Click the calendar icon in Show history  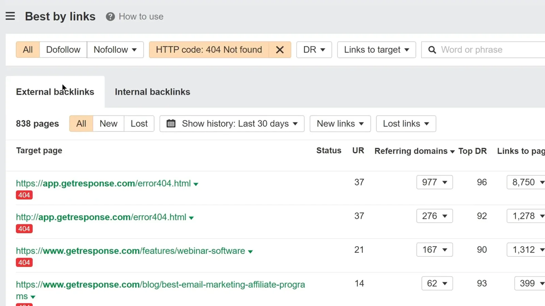coord(171,123)
